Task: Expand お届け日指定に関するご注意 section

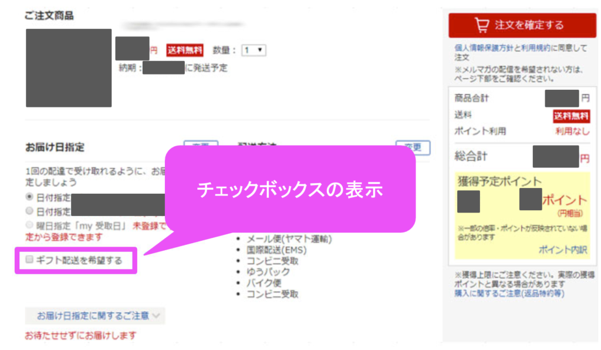Action: [95, 315]
